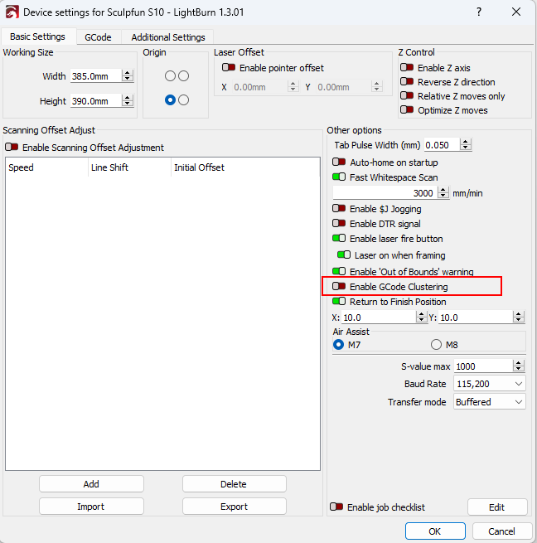Click the LightBurn app icon in title bar

pos(11,12)
